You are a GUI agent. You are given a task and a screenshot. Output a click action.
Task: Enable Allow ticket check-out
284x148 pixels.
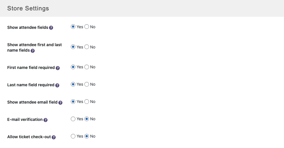click(x=73, y=136)
